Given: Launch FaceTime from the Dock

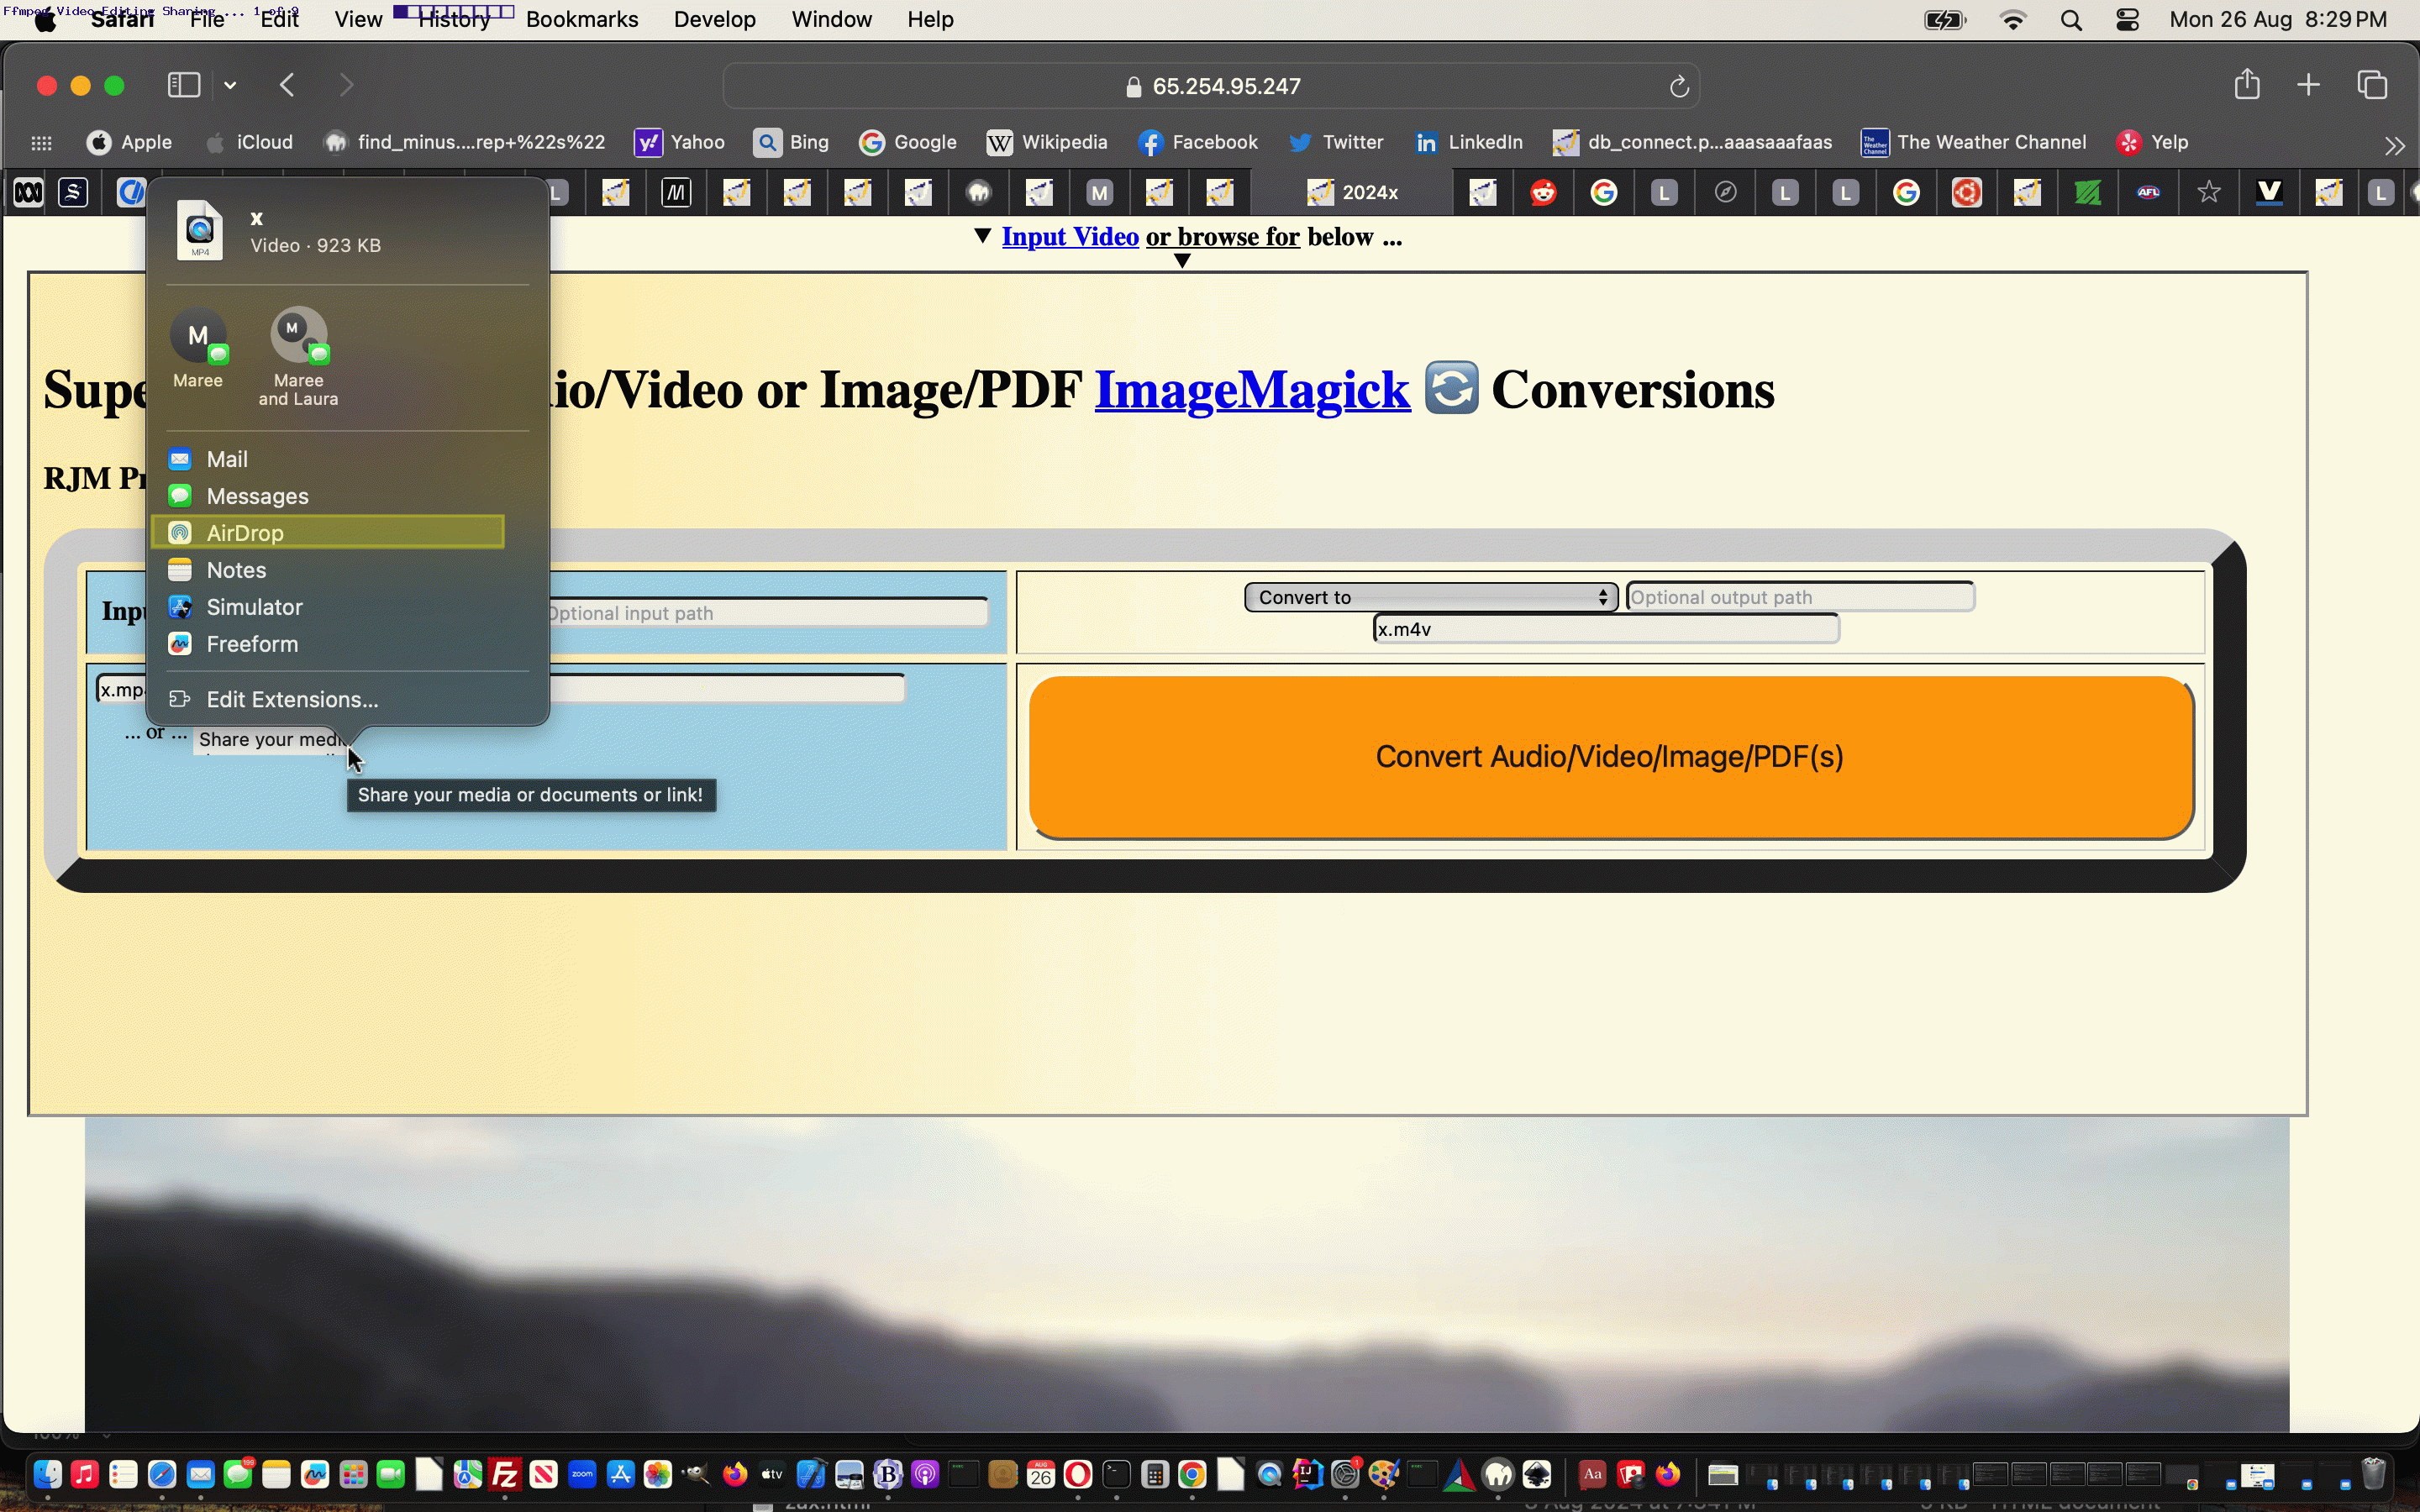Looking at the screenshot, I should 391,1474.
